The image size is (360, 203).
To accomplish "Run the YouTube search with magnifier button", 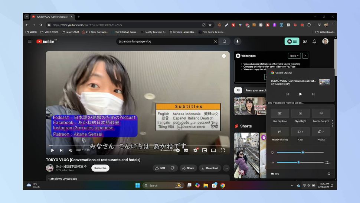I will pos(224,41).
